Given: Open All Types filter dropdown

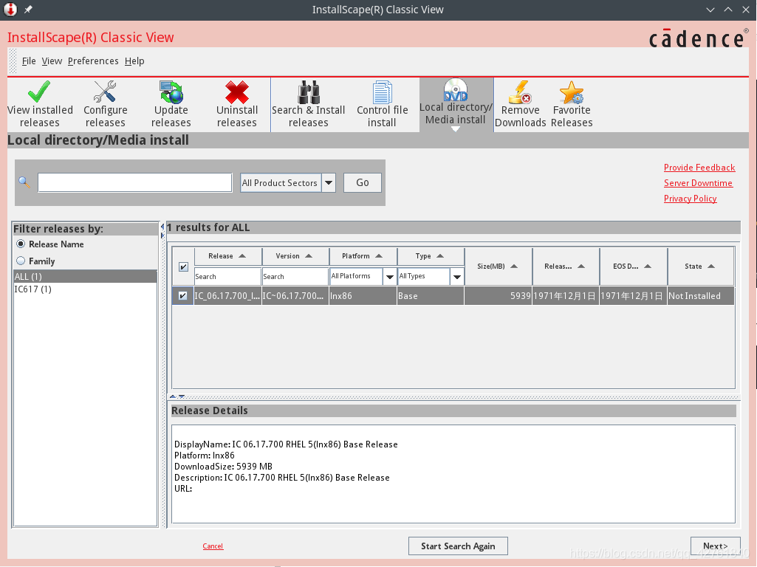Looking at the screenshot, I should (x=456, y=277).
